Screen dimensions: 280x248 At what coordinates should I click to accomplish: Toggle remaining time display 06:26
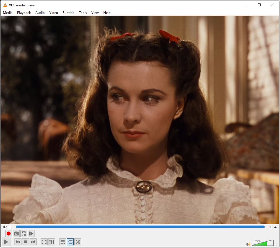[x=273, y=227]
